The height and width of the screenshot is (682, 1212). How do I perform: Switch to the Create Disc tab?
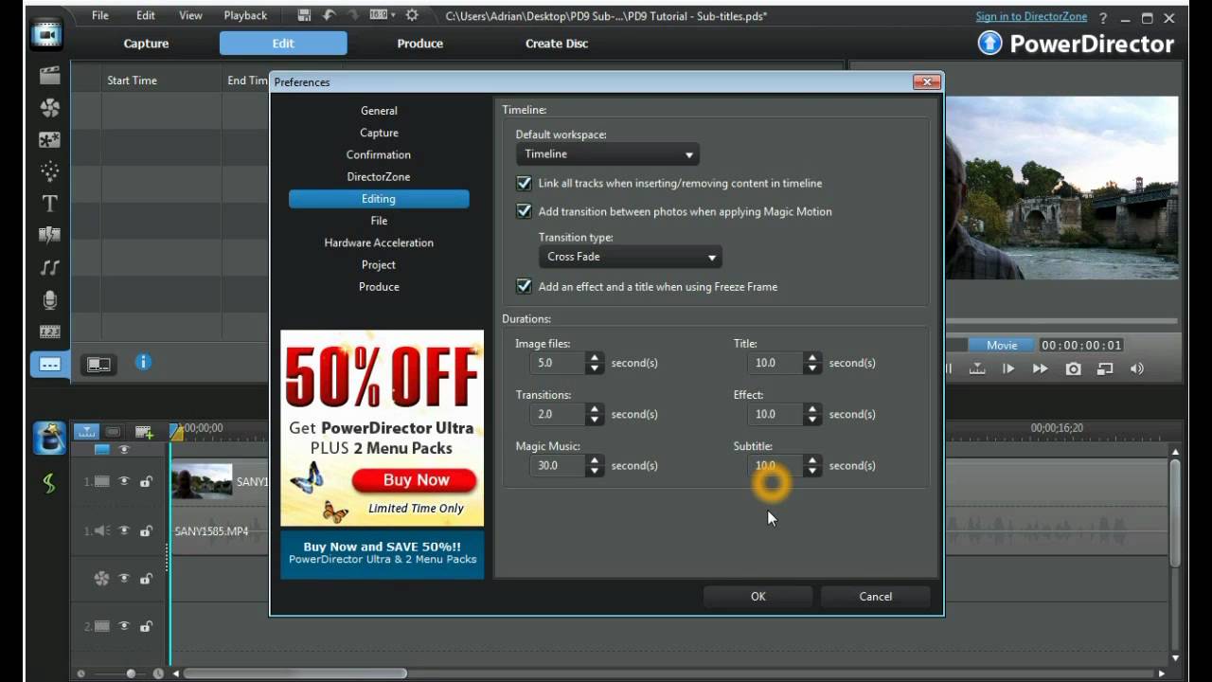pos(557,44)
